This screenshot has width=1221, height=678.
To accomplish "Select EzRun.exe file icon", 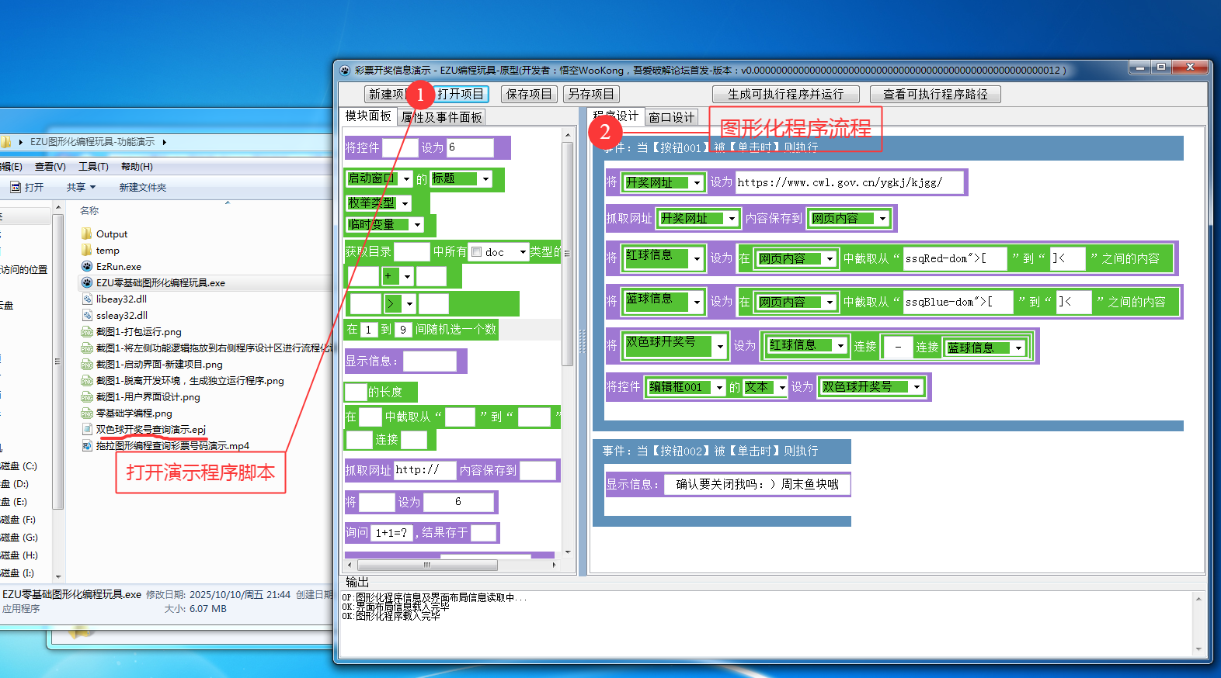I will 87,266.
